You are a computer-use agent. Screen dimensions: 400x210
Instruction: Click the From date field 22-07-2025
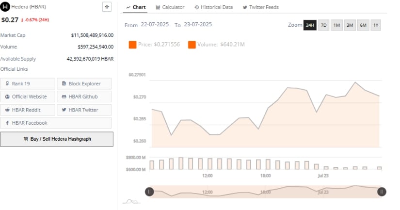point(155,25)
